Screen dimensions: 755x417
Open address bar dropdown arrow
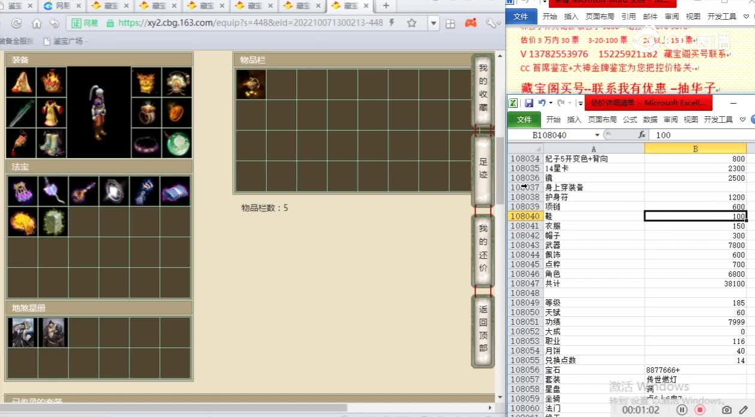click(434, 23)
